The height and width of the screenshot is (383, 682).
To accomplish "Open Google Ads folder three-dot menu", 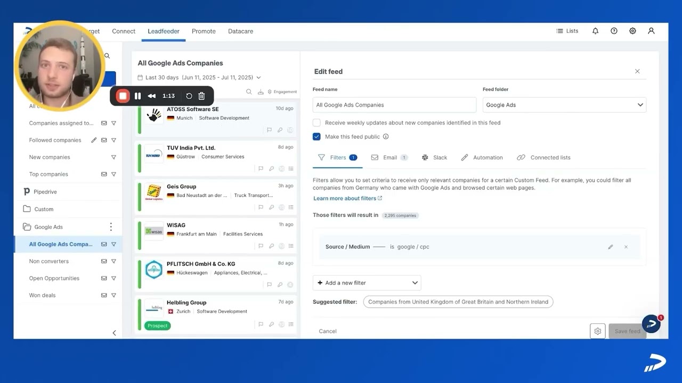I will pos(111,227).
